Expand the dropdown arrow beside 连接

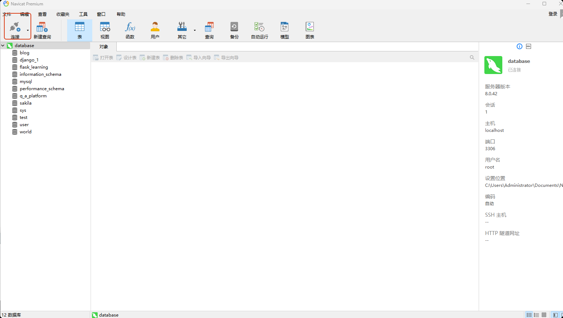tap(28, 30)
